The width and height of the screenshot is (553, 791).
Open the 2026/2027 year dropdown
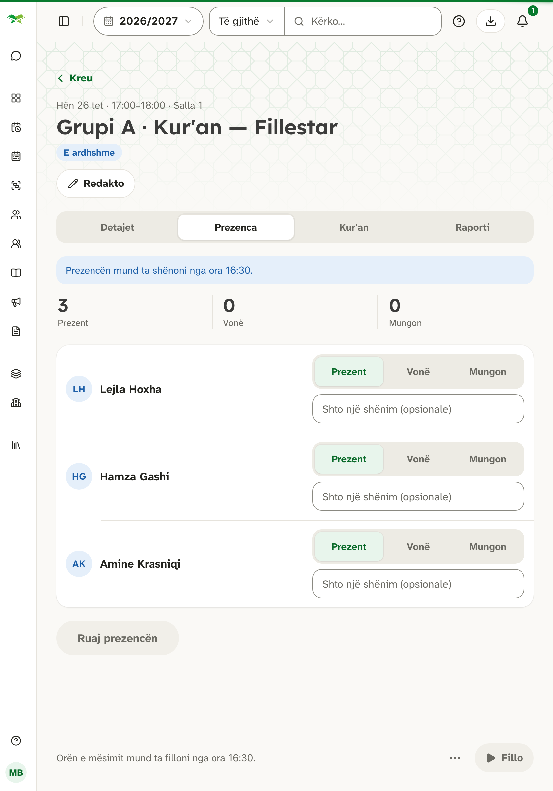pos(148,21)
